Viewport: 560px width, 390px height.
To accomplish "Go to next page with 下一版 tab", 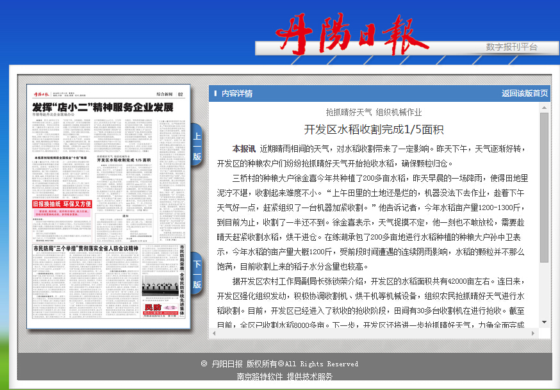I will pos(197,273).
